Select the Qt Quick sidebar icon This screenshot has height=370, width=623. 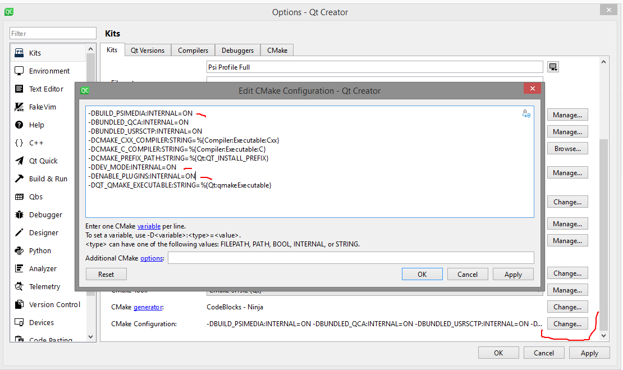tap(20, 161)
